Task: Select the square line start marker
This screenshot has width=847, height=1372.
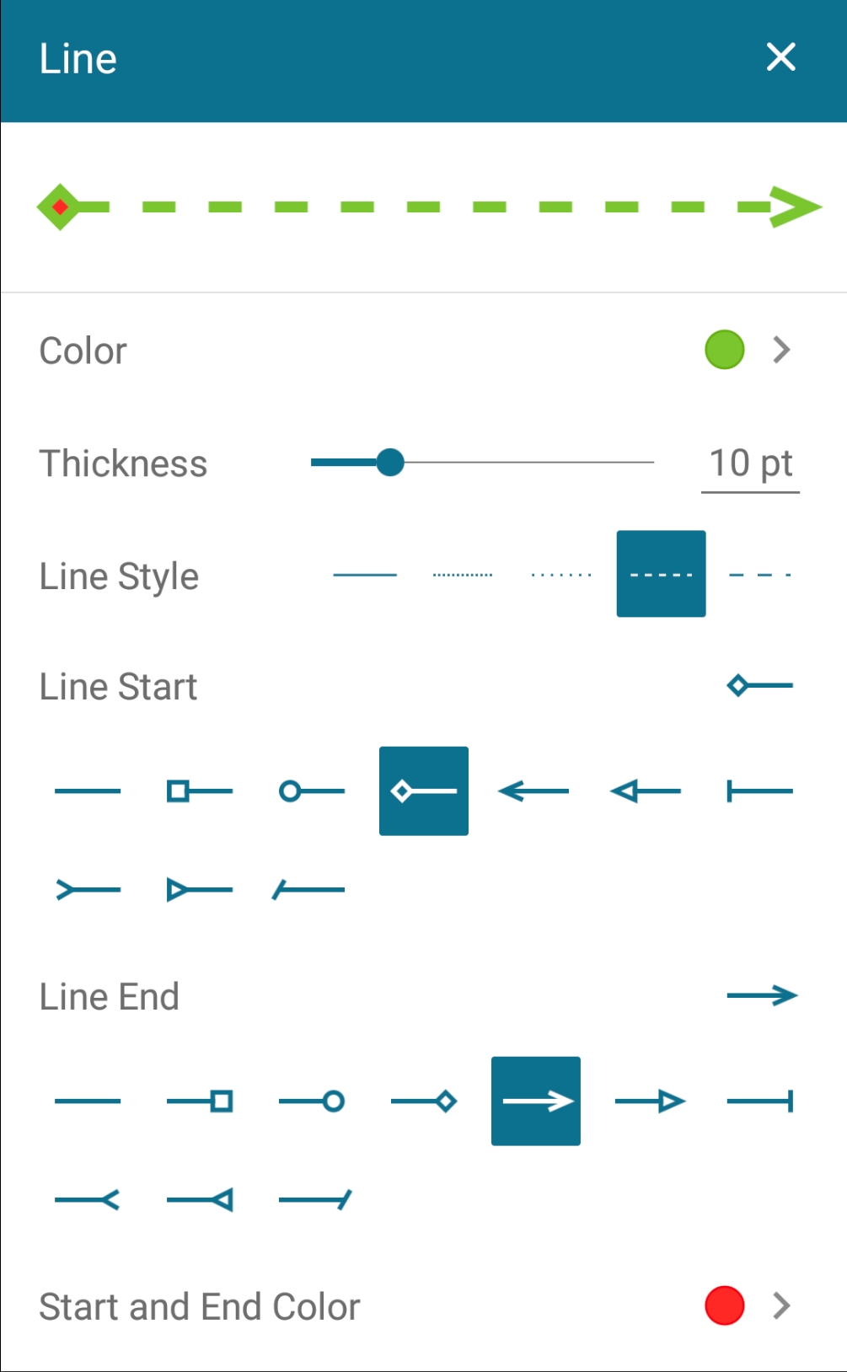Action: (x=199, y=791)
